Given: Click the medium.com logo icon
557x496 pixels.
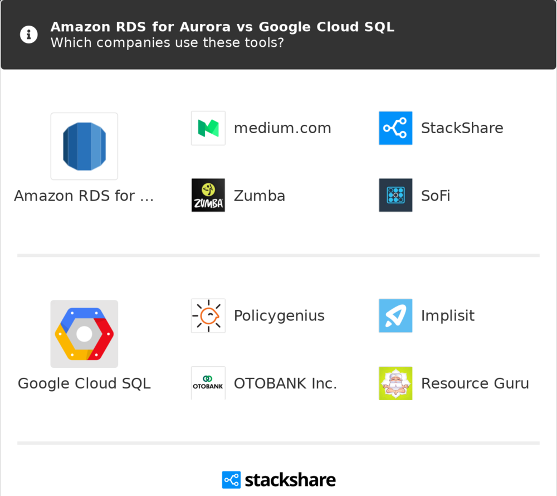Looking at the screenshot, I should (x=208, y=128).
